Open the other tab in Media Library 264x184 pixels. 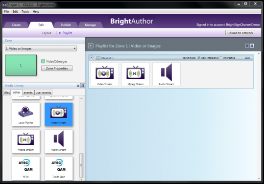(16, 92)
